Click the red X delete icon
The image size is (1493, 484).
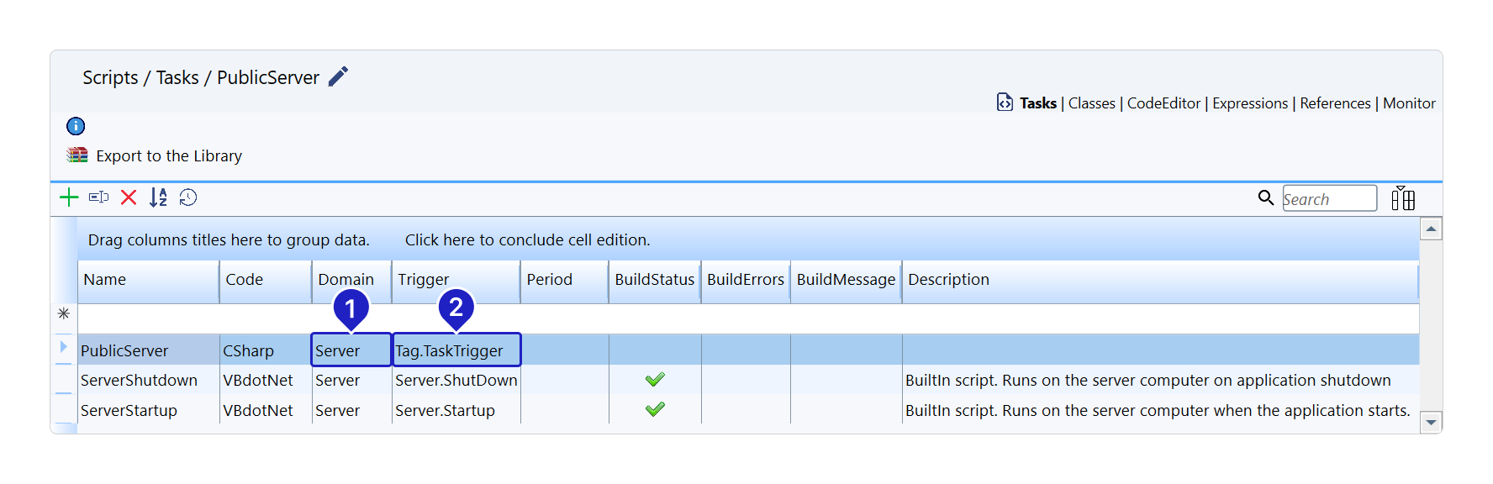click(x=129, y=197)
